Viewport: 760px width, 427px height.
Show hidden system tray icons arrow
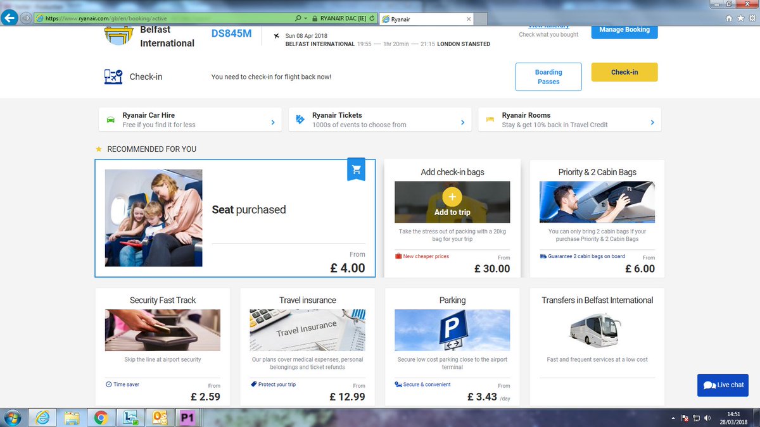click(x=673, y=418)
